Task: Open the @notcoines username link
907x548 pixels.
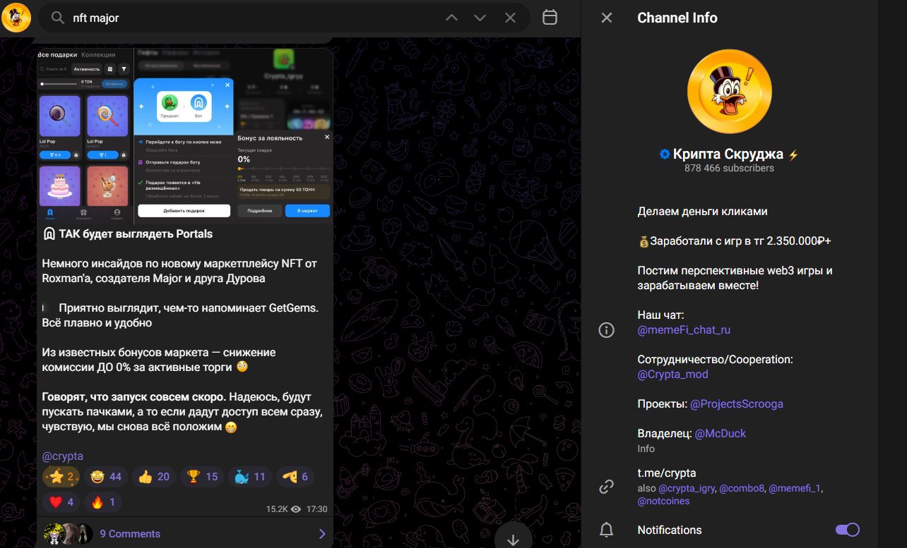Action: pyautogui.click(x=663, y=501)
